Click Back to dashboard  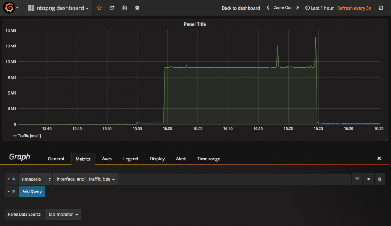pyautogui.click(x=241, y=8)
